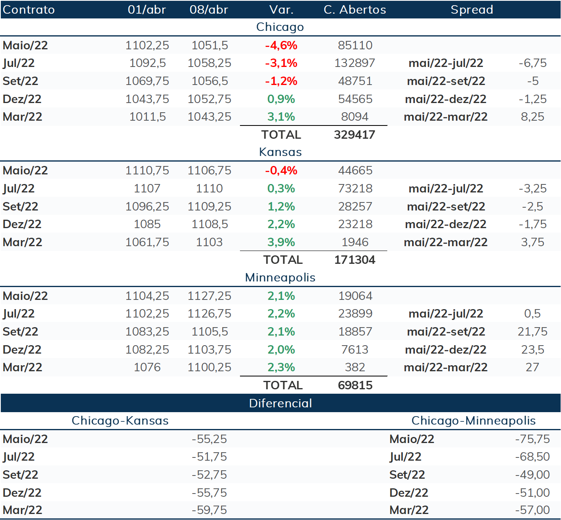Select open contracts value "85110"

pos(355,45)
